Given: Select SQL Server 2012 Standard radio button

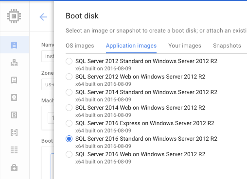Looking at the screenshot, I should 69,61.
